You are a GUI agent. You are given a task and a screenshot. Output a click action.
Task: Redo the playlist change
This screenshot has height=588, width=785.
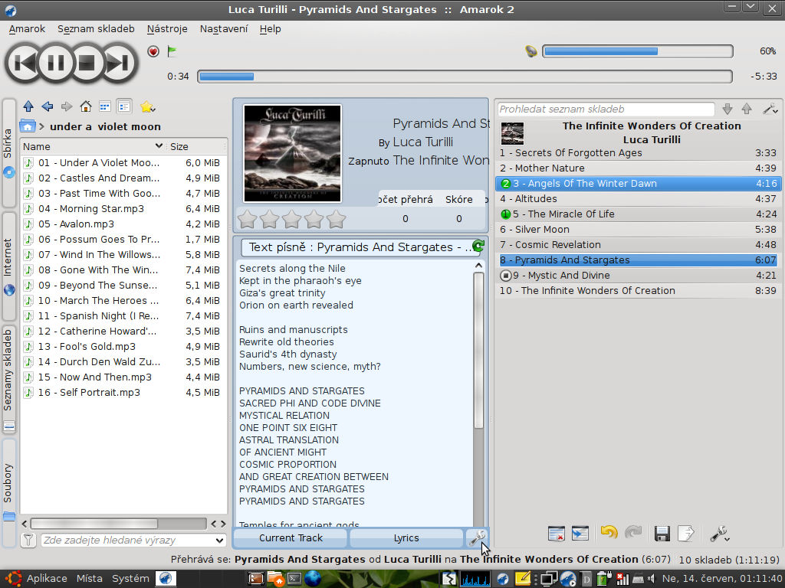coord(633,533)
